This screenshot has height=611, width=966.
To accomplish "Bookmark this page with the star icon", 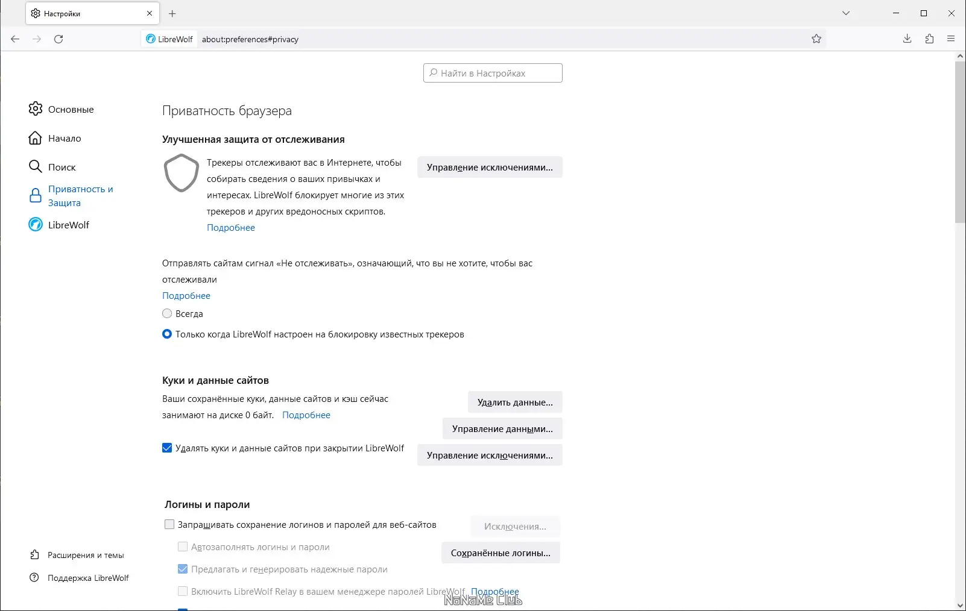I will click(x=816, y=39).
